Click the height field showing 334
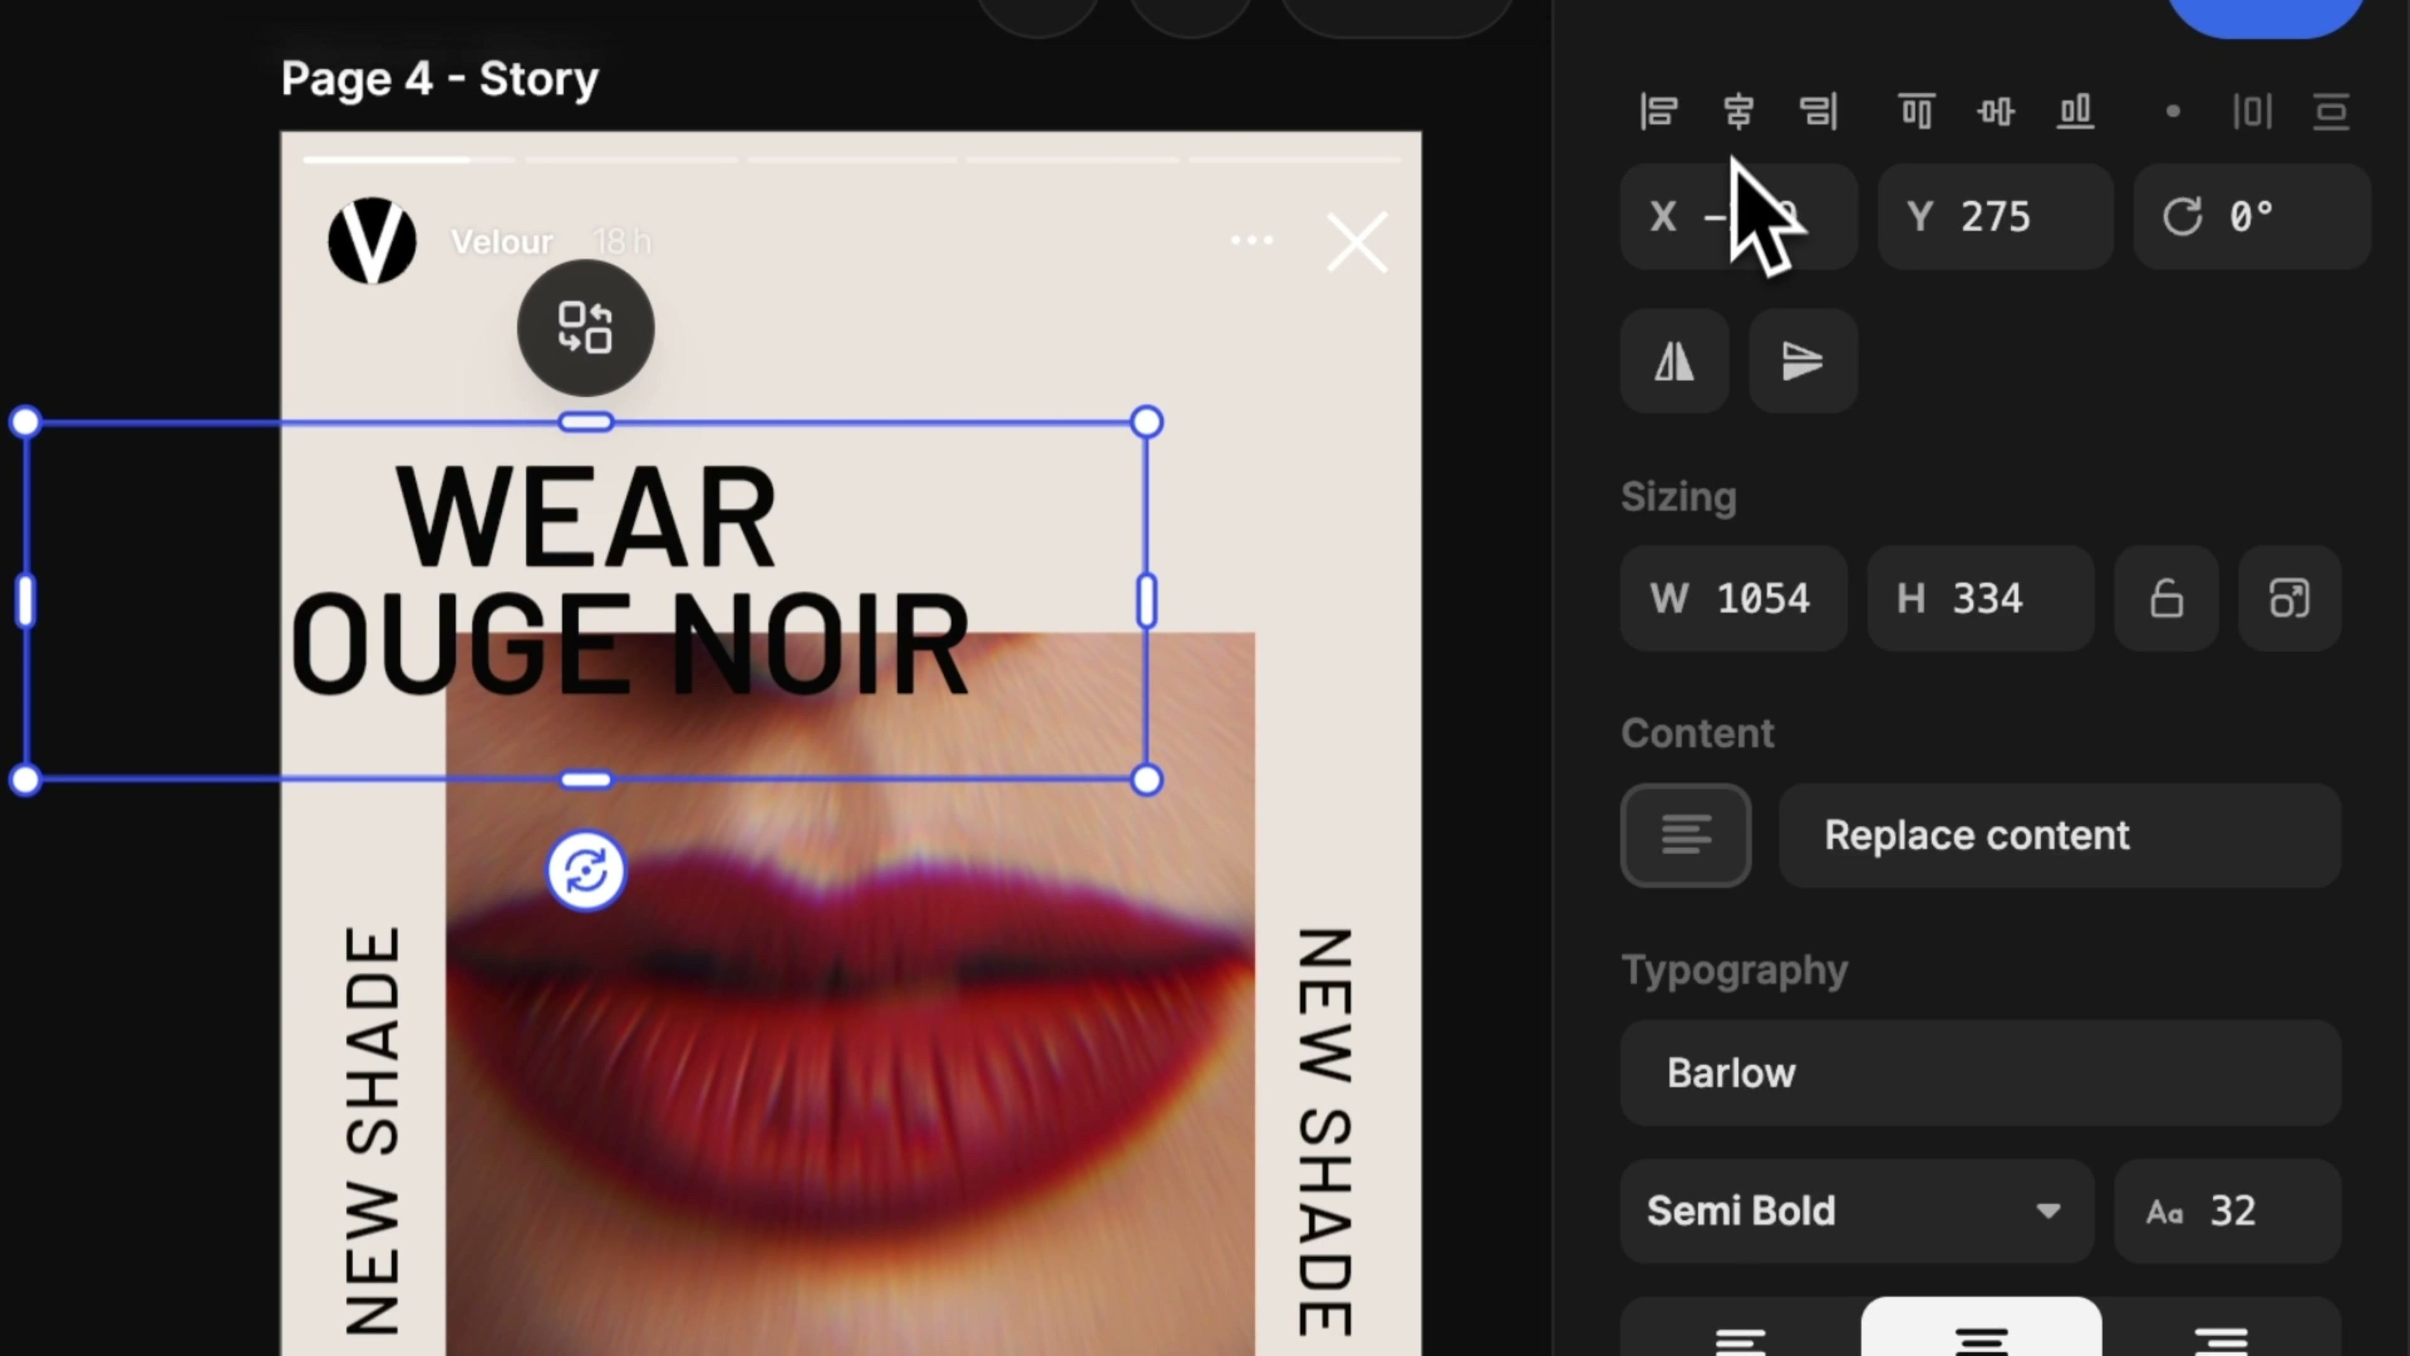 [1981, 599]
